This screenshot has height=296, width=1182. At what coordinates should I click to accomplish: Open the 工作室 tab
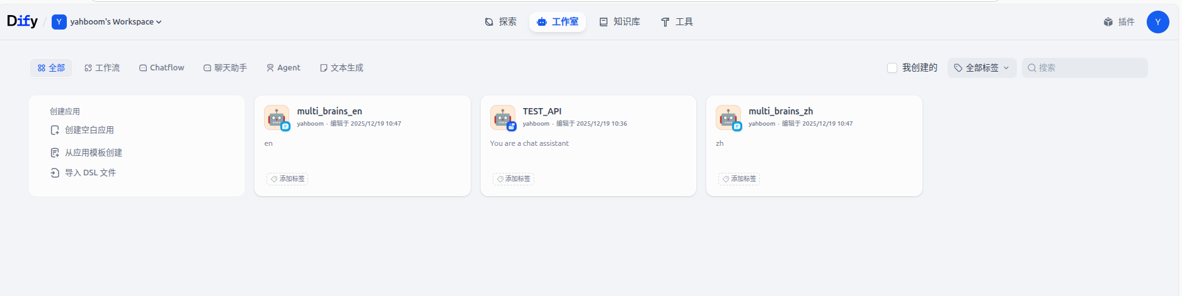(x=558, y=22)
